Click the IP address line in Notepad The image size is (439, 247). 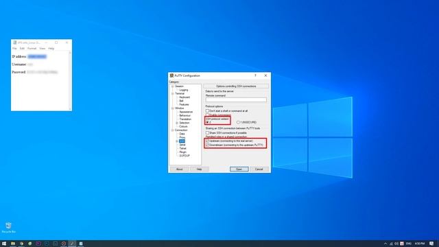pos(29,56)
